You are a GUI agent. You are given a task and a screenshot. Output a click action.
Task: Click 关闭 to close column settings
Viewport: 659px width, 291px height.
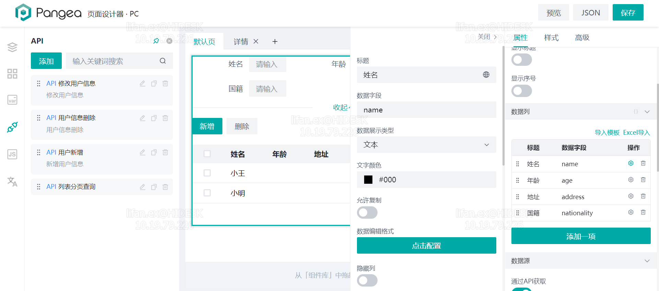(487, 37)
